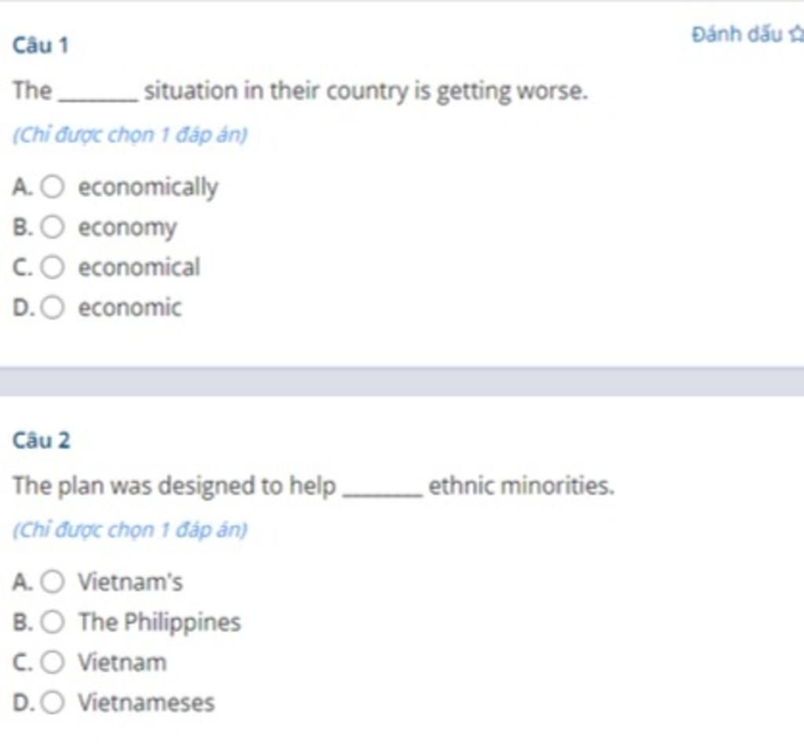Pick the economical radio option
Screen dimensions: 804x747
click(x=53, y=267)
